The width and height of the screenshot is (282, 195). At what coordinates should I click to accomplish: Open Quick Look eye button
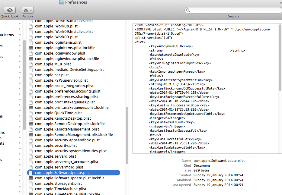point(10,10)
